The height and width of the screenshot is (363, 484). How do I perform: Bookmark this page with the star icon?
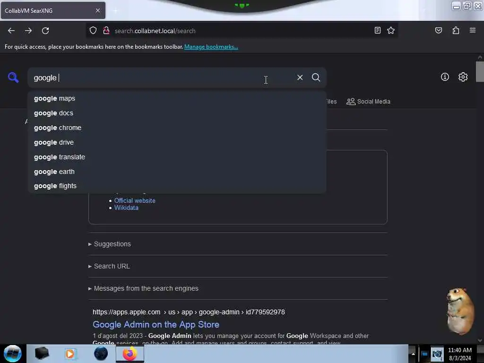tap(391, 30)
